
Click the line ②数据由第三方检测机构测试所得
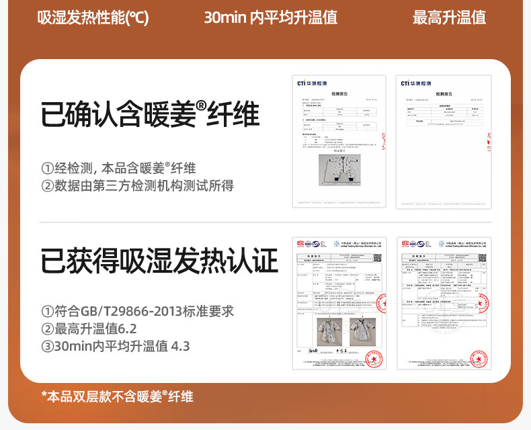point(138,185)
